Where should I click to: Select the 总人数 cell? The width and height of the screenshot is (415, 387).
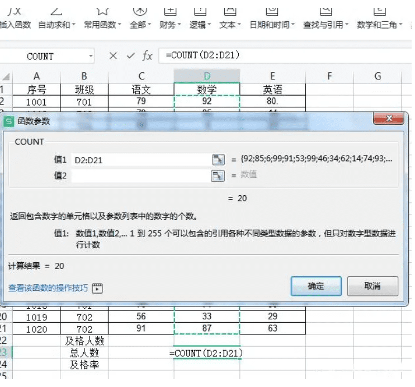[84, 352]
